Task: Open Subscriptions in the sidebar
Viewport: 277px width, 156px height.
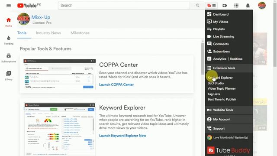Action: click(9, 58)
